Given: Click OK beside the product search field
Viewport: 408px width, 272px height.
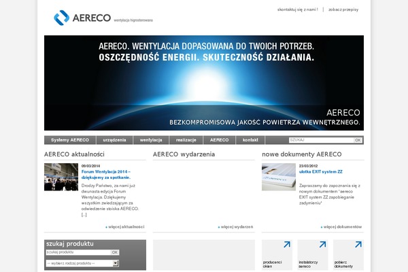Looking at the screenshot, I should tap(115, 252).
